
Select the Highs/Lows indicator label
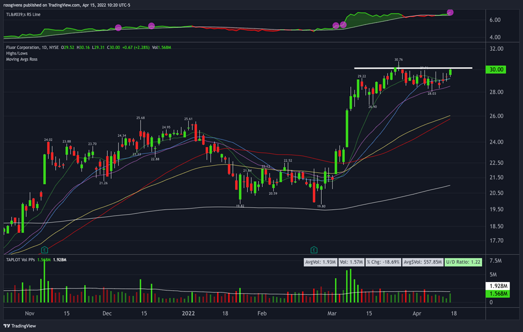tap(17, 54)
